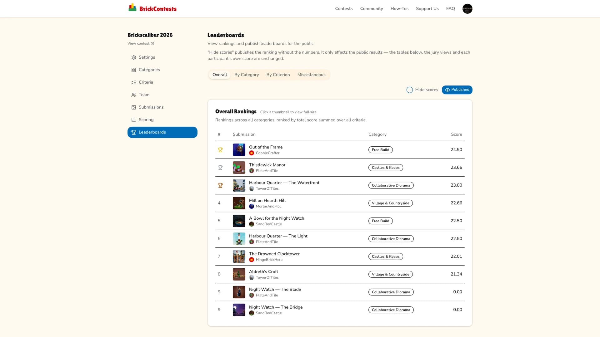Click the Criteria checklist icon

(134, 82)
